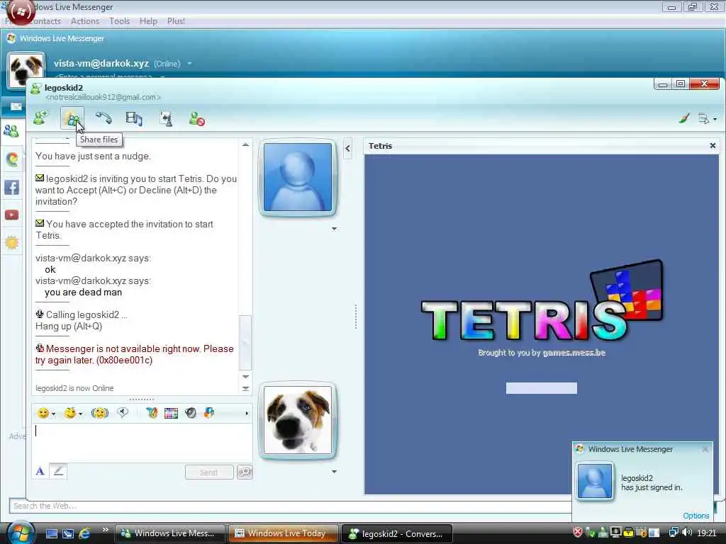The height and width of the screenshot is (544, 726).
Task: Click the Search the Web field
Action: pyautogui.click(x=289, y=506)
